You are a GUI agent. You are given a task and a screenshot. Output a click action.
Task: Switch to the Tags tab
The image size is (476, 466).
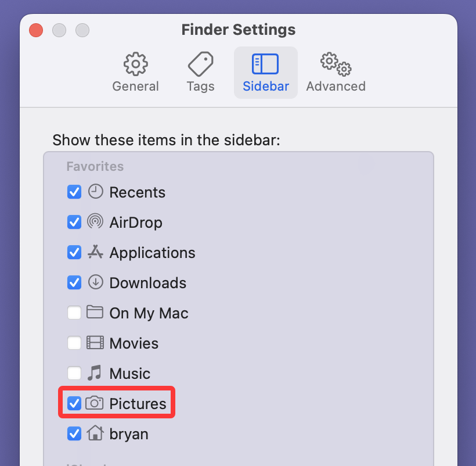[x=200, y=71]
